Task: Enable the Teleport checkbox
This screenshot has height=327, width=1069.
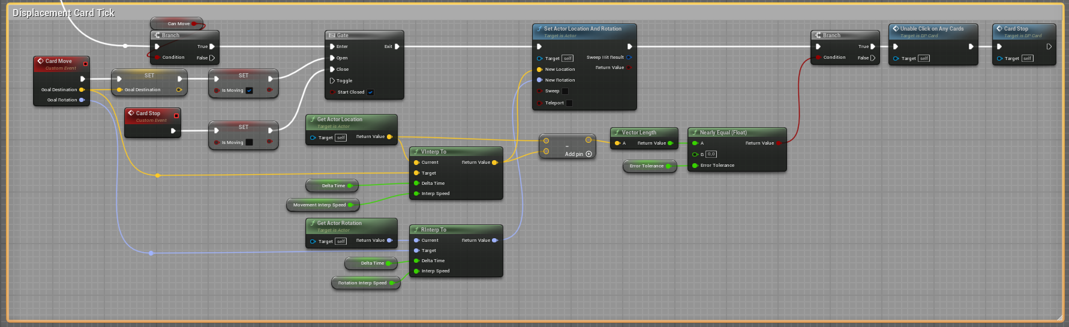Action: point(569,103)
